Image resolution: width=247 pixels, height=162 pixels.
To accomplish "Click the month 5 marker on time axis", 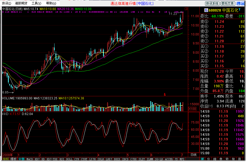I will coord(128,155).
